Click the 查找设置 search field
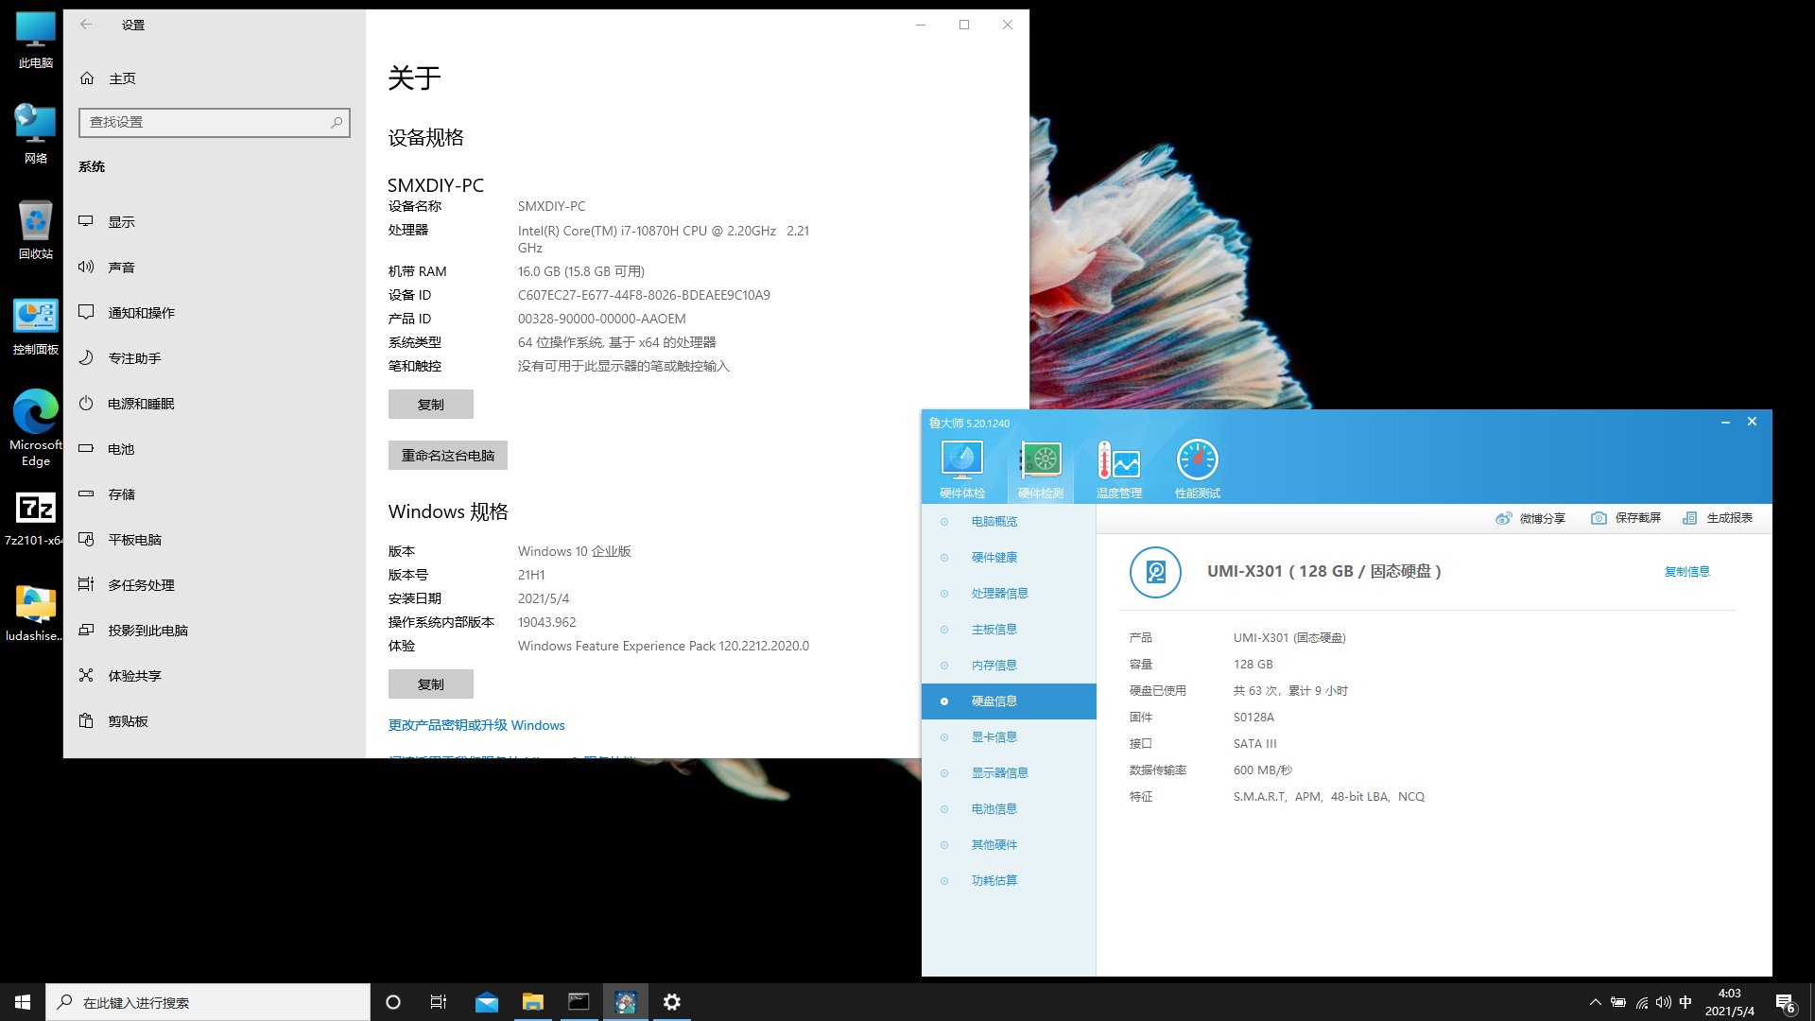This screenshot has width=1815, height=1021. 215,122
